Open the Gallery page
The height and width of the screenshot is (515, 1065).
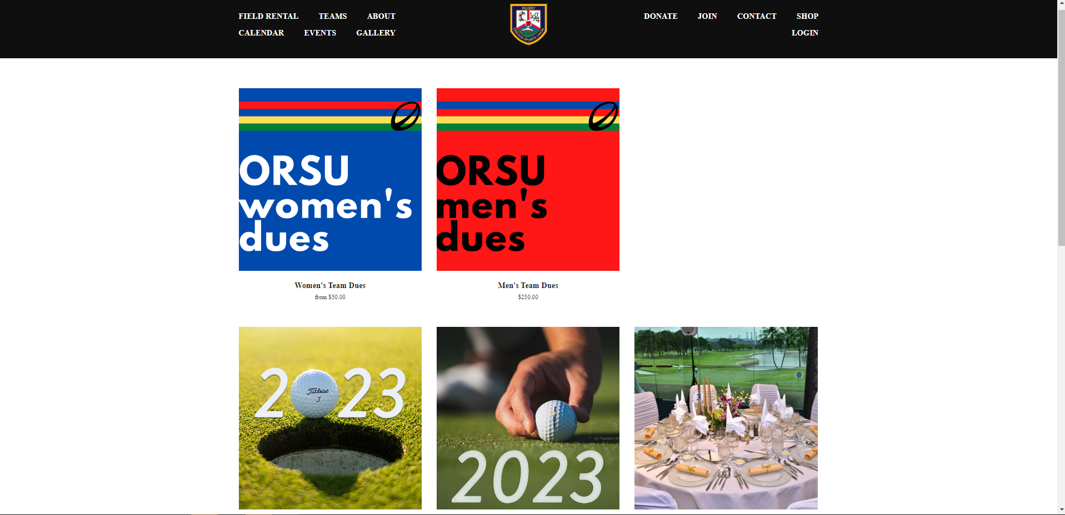pos(376,33)
